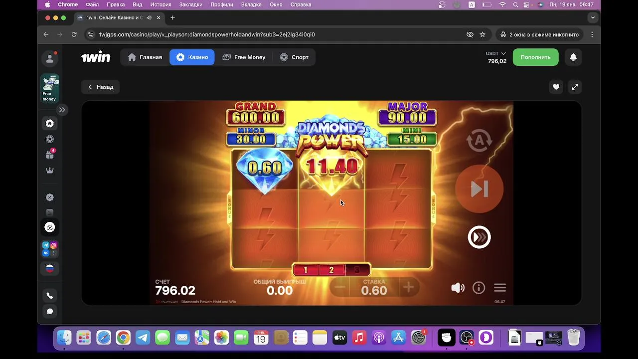638x359 pixels.
Task: Switch to the Спорт tab
Action: pos(294,57)
